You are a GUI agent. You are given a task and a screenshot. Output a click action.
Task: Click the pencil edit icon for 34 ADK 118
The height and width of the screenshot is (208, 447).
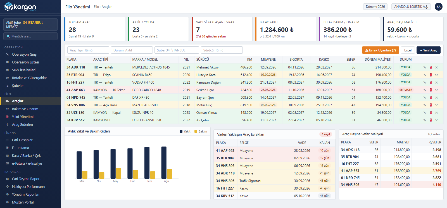pyautogui.click(x=425, y=67)
